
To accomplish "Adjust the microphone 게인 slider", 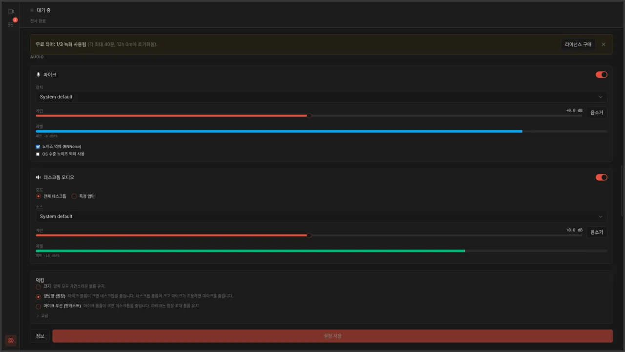I will click(x=309, y=116).
